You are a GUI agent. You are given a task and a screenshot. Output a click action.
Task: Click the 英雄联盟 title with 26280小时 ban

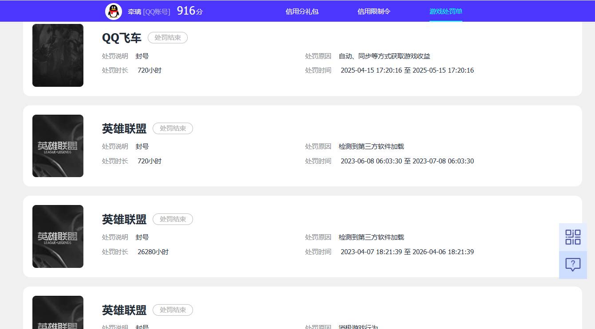tap(124, 220)
